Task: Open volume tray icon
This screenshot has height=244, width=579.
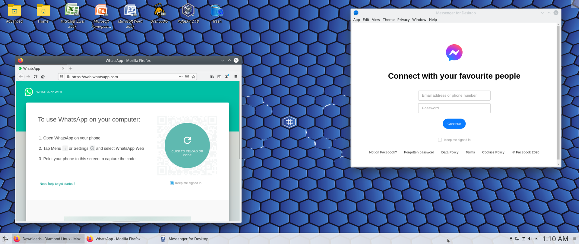Action: 530,239
